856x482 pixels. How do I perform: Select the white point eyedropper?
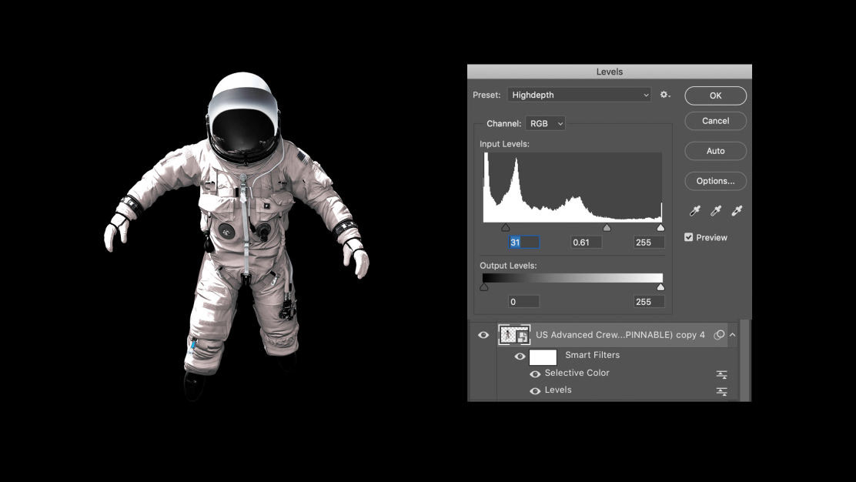tap(737, 211)
